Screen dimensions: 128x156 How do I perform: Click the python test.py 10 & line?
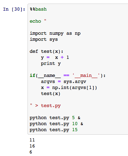click(56, 124)
